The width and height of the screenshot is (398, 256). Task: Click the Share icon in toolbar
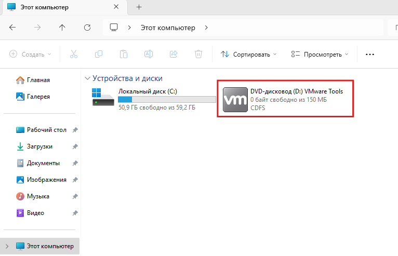pyautogui.click(x=174, y=54)
